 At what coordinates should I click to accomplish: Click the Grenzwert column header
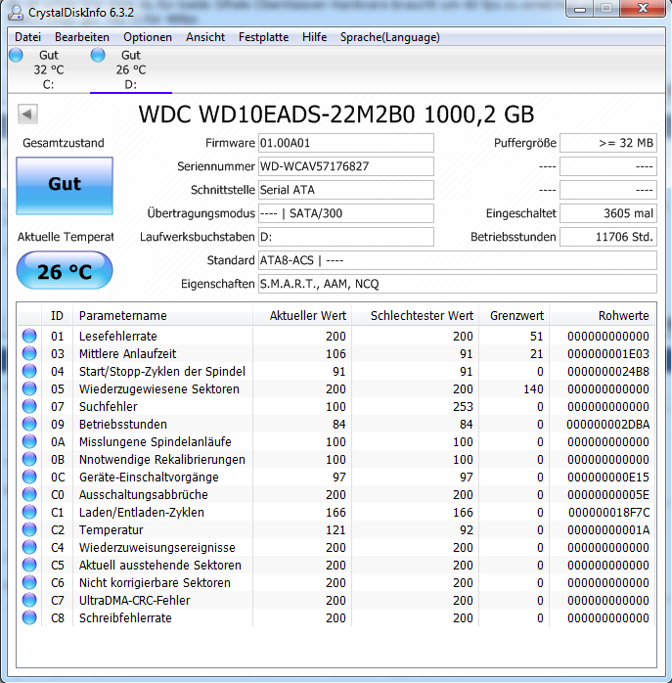[514, 315]
